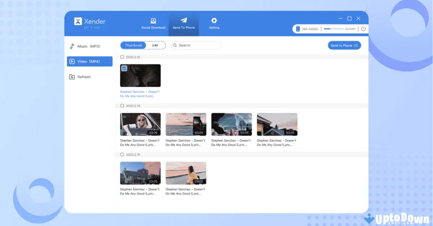Click the Refresh folder icon in sidebar
433x226 pixels.
coord(71,77)
